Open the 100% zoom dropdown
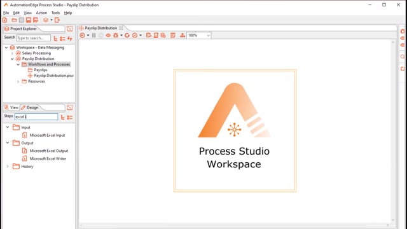 [x=199, y=36]
